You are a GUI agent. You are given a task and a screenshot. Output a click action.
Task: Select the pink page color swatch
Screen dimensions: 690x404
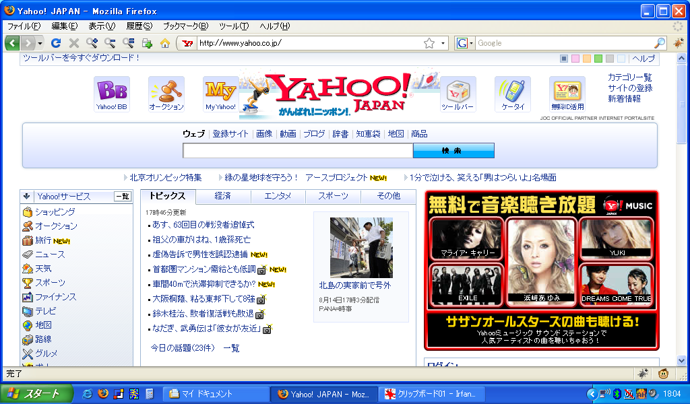(575, 59)
